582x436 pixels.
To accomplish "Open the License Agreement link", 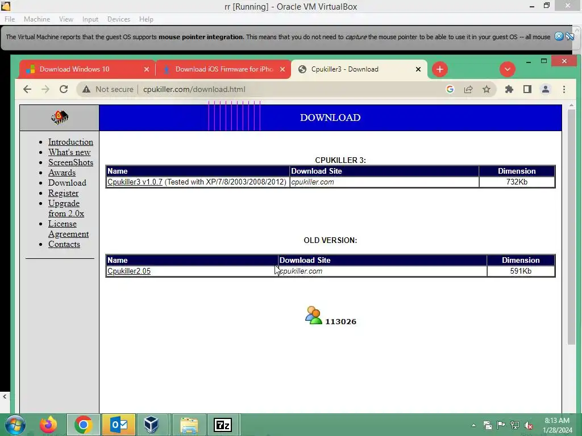I will (68, 229).
